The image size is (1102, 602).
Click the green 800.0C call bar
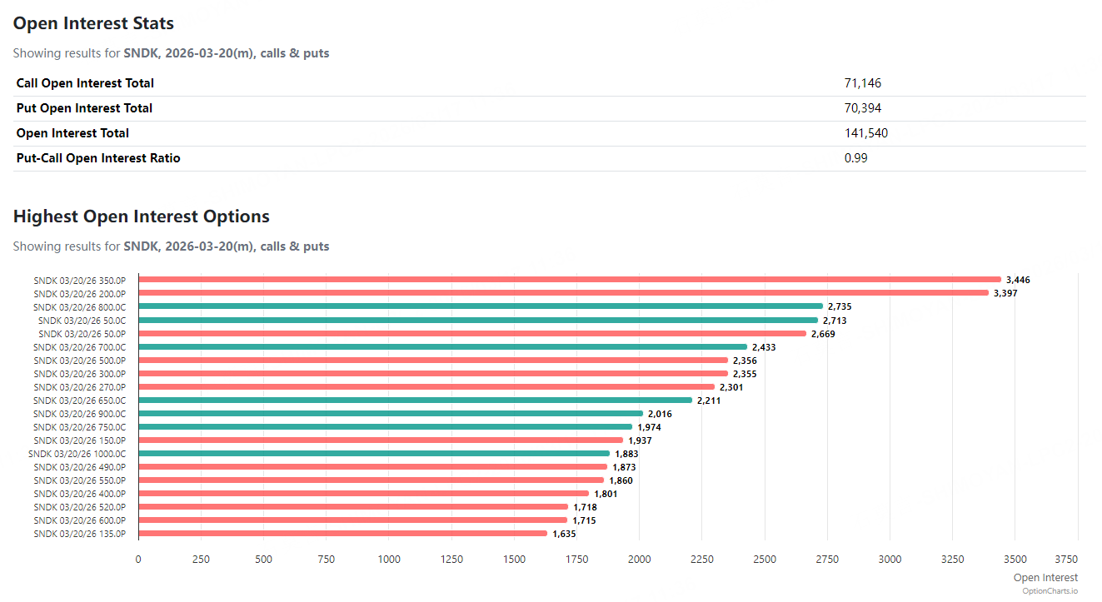coord(481,306)
